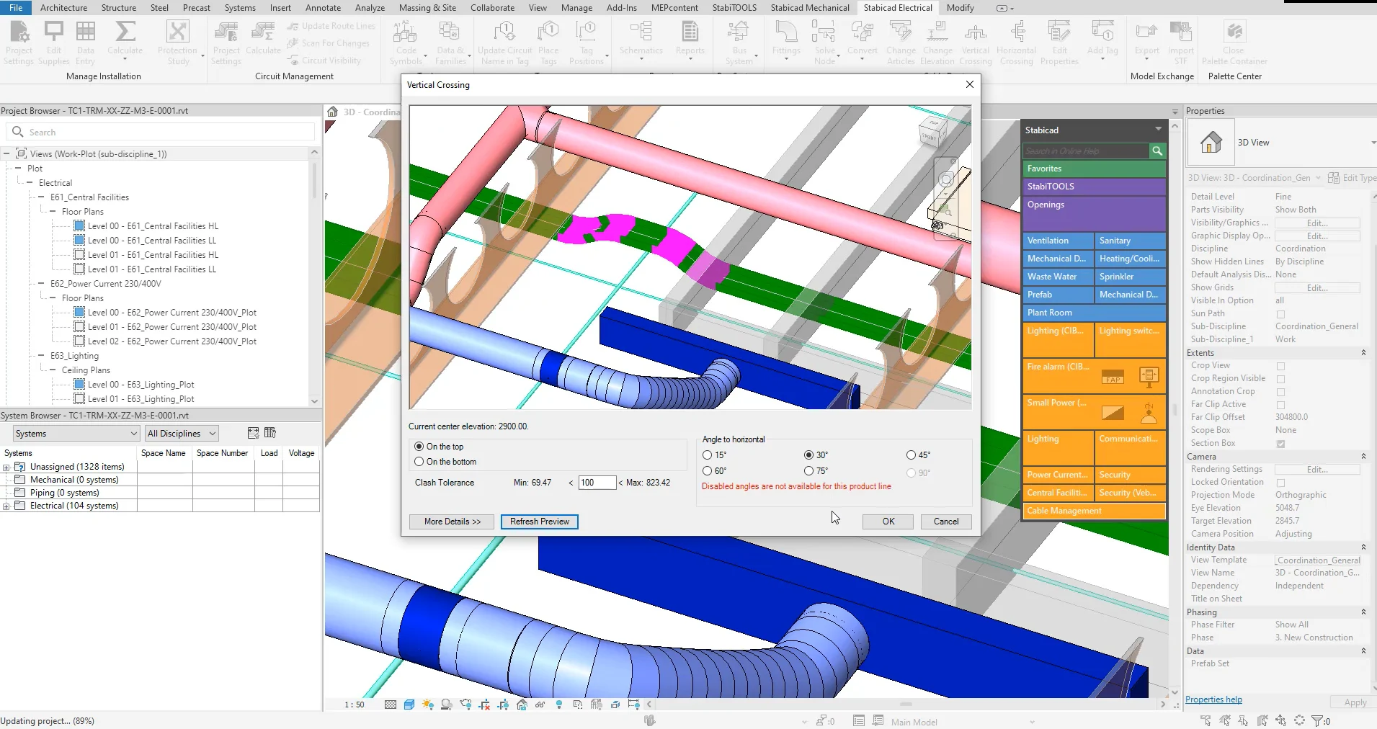
Task: Click the Horizontal Crossing ribbon tool
Action: coord(1016,43)
